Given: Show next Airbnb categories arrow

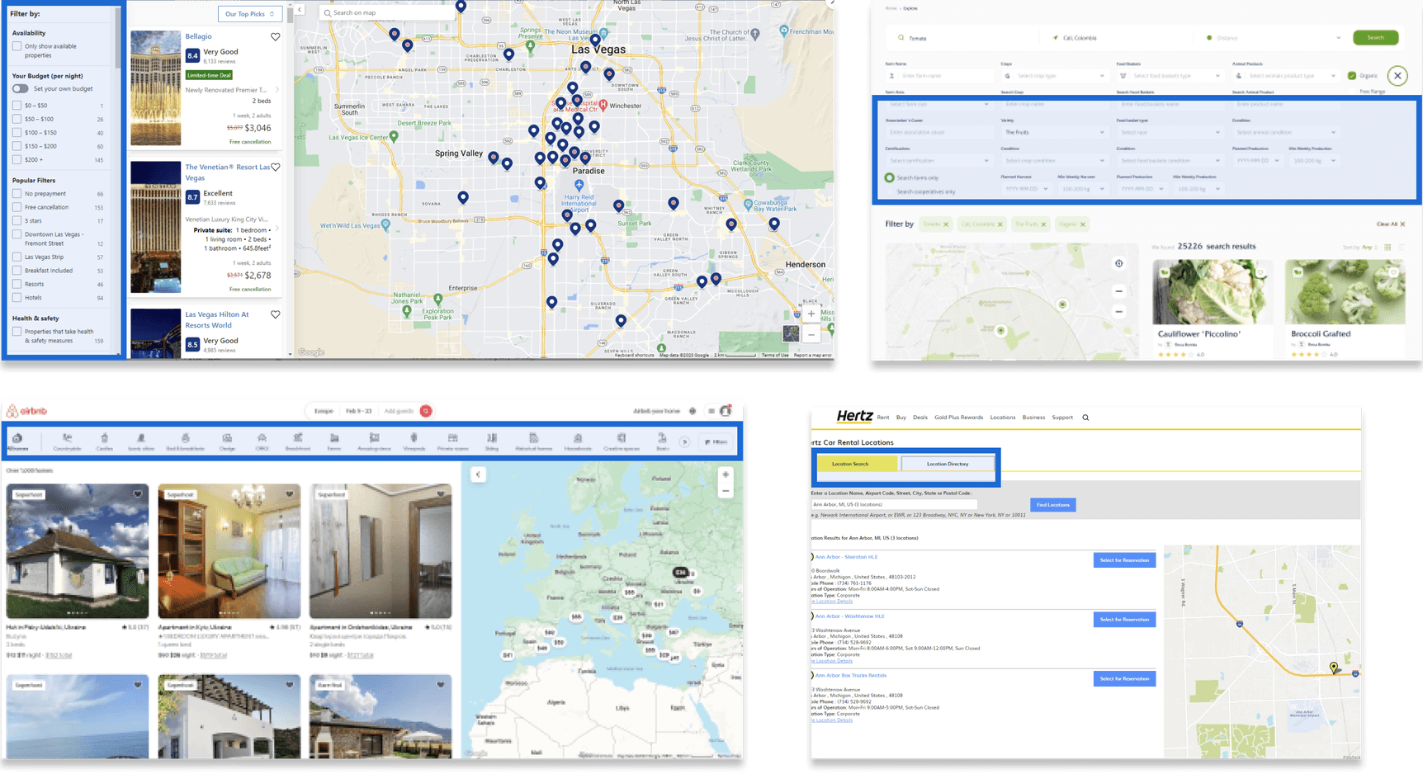Looking at the screenshot, I should (x=684, y=441).
